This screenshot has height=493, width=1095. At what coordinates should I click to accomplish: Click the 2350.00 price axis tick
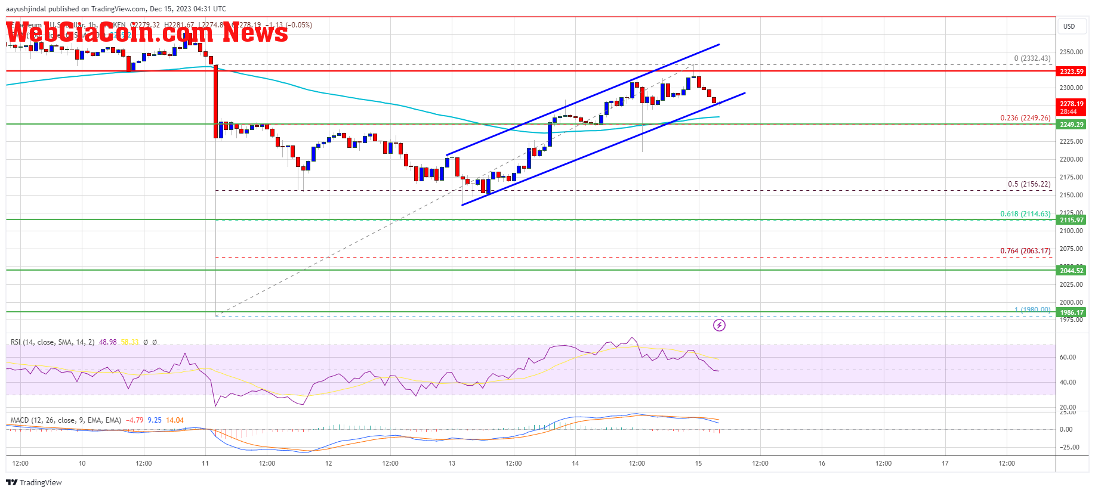pos(1071,52)
